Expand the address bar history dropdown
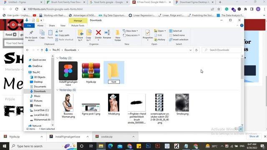This screenshot has width=267, height=150. (x=190, y=50)
